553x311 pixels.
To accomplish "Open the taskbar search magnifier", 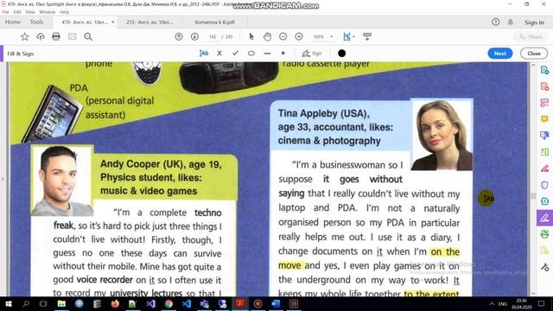I will tap(26, 303).
